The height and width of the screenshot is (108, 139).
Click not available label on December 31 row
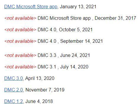20,18
